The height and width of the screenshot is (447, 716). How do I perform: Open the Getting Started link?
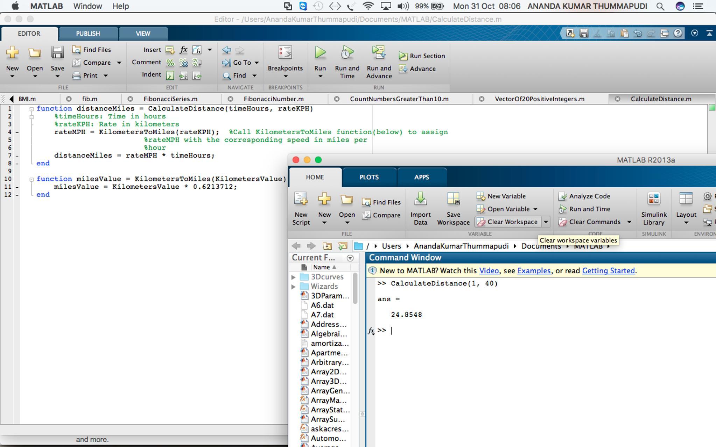[608, 271]
